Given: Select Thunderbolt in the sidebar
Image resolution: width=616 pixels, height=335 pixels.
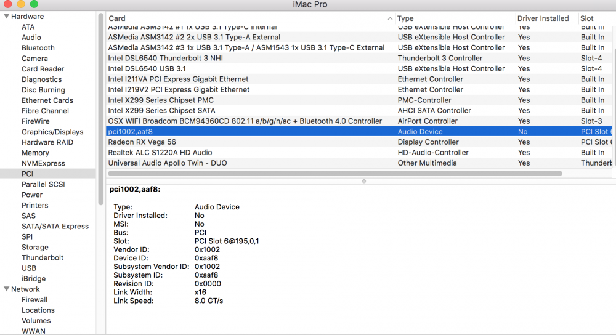Looking at the screenshot, I should 43,257.
